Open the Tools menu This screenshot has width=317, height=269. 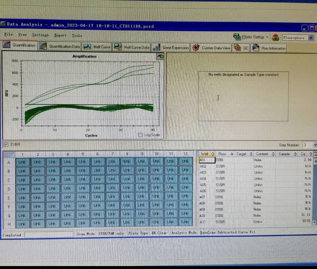(77, 36)
